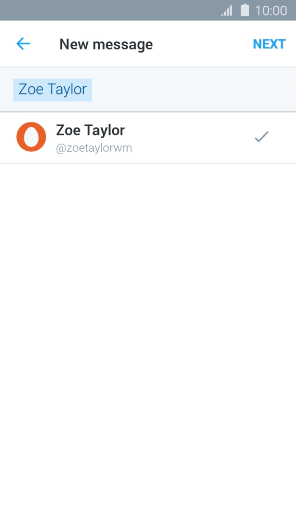Click the New message title

(x=106, y=44)
